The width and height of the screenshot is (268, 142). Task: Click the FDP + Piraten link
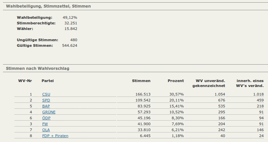(x=55, y=136)
